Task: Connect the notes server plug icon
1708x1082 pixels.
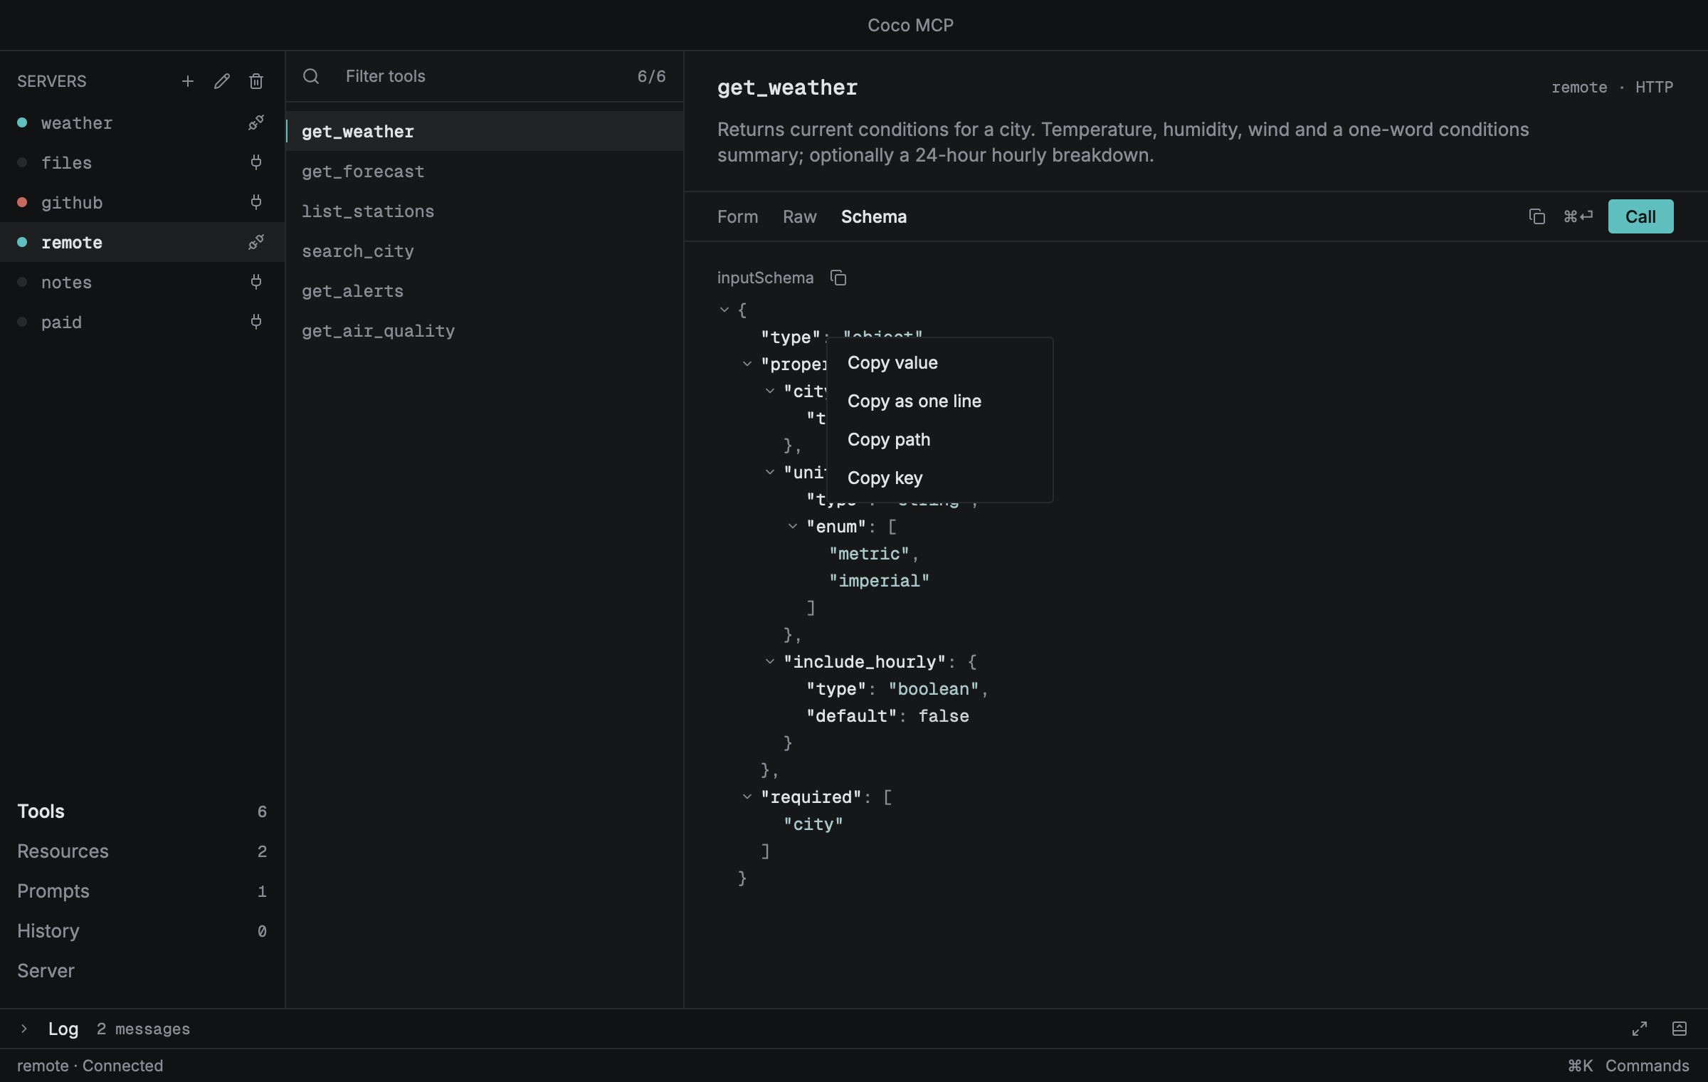Action: [x=256, y=282]
